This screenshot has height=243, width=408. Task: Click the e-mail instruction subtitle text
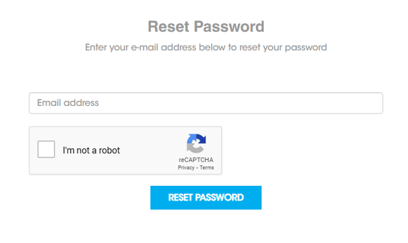tap(206, 47)
